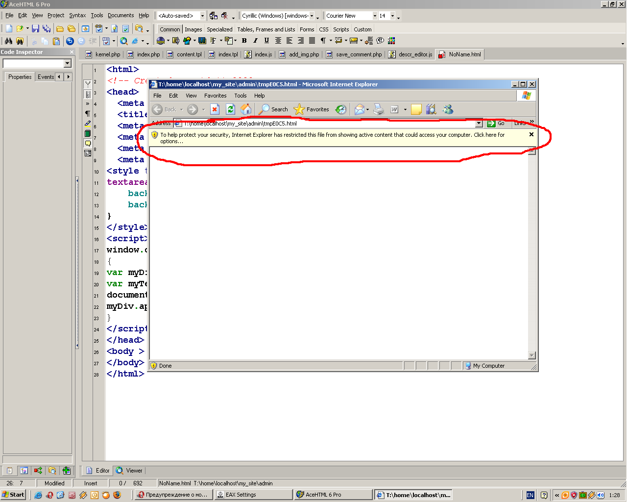Image resolution: width=627 pixels, height=502 pixels.
Task: Close the Code Inspector panel
Action: pos(72,52)
